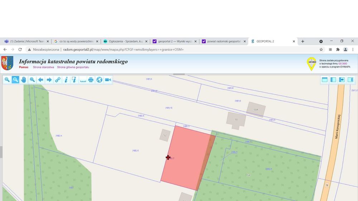Image resolution: width=358 pixels, height=201 pixels.
Task: Click the panel icon with right arrow
Action: pos(342,80)
